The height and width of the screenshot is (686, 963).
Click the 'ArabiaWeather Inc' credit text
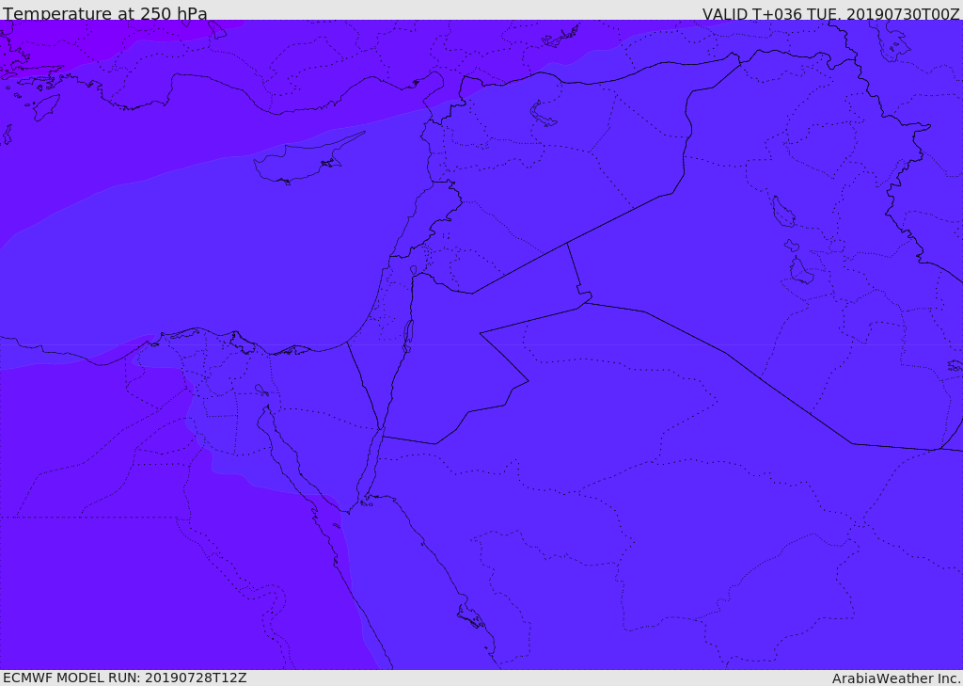click(x=895, y=678)
